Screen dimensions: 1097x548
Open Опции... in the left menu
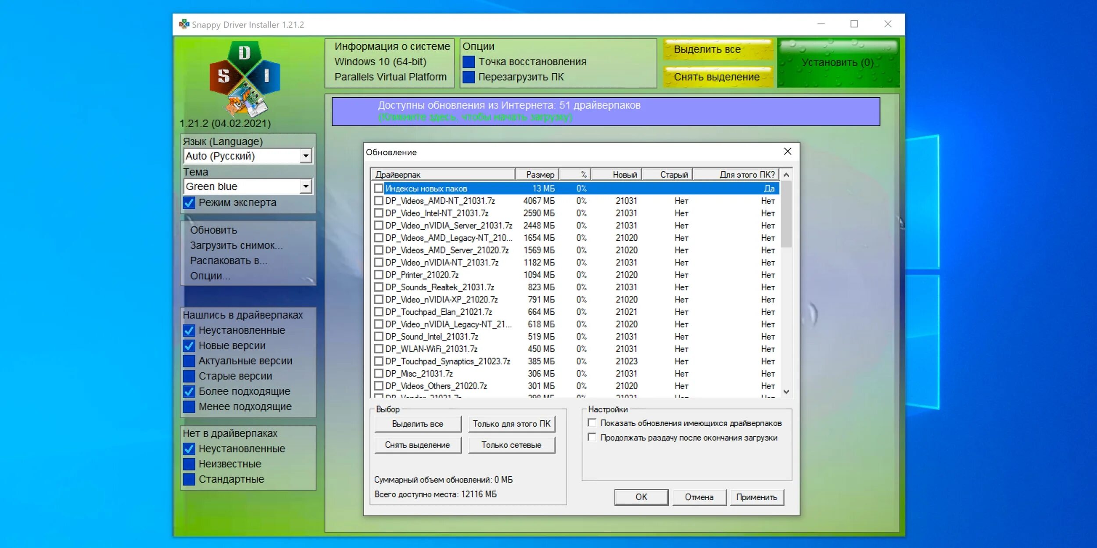tap(210, 276)
